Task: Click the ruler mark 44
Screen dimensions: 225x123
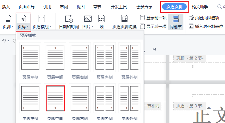Action: 154,50
